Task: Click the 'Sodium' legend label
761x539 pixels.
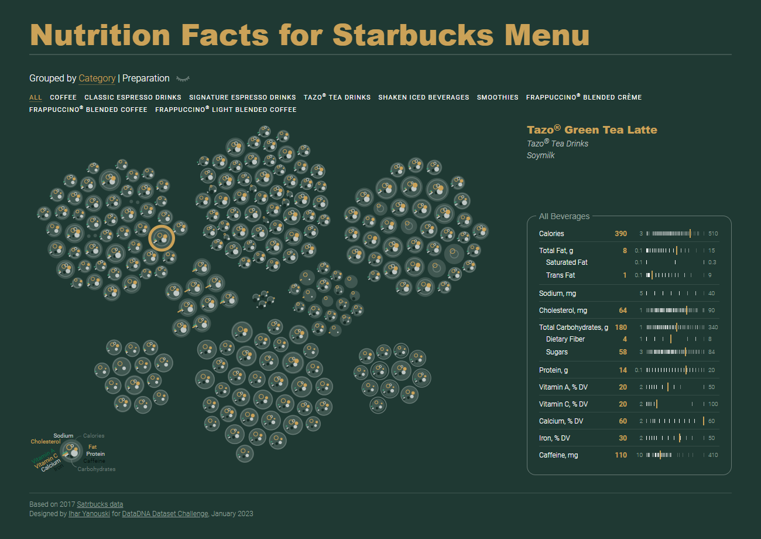Action: [64, 436]
